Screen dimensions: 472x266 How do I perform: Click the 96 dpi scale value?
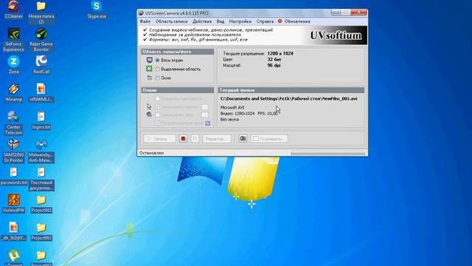click(x=274, y=65)
